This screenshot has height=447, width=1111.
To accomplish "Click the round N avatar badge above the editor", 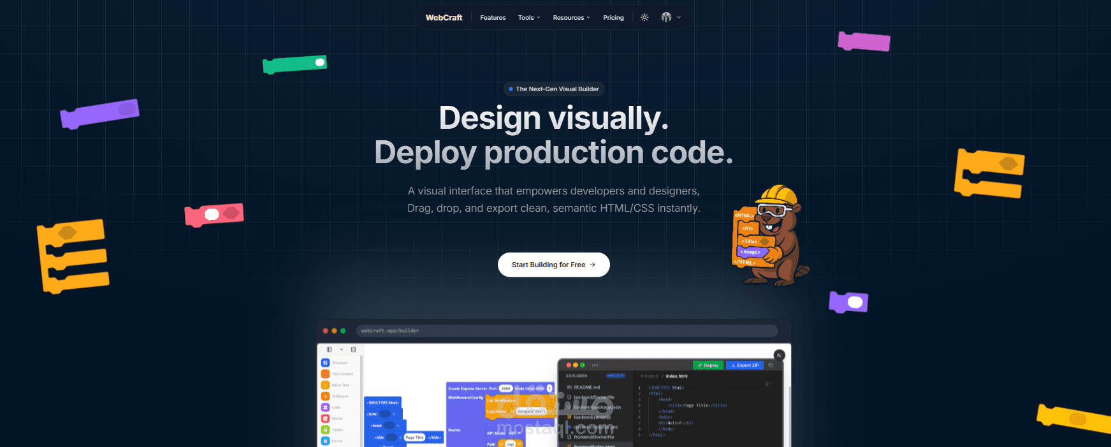I will click(x=779, y=355).
